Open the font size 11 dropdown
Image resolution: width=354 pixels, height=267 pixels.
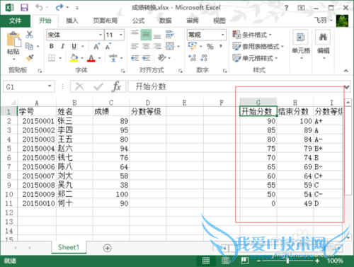point(121,35)
